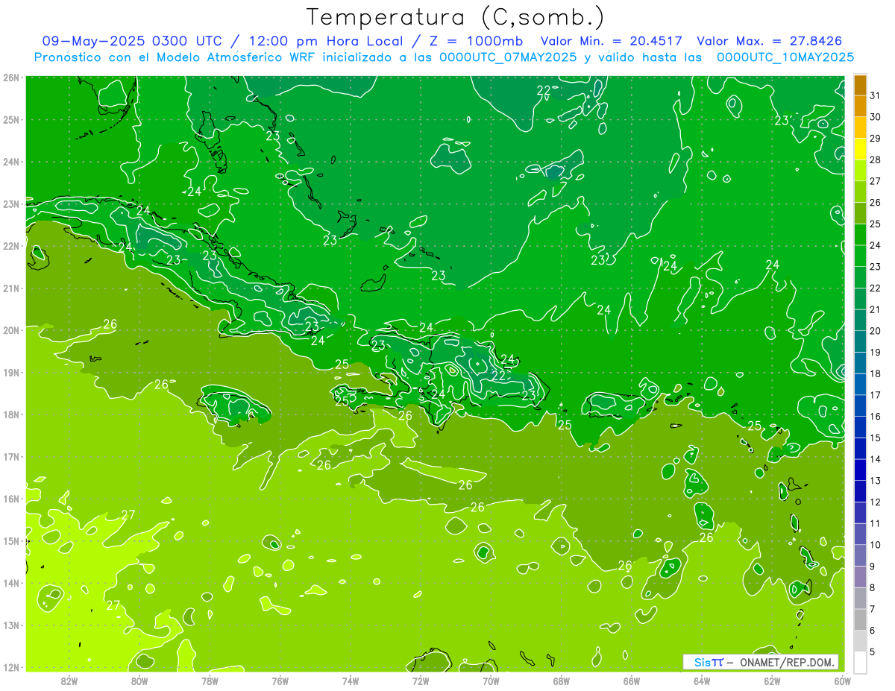Click the 80W longitude axis label
895x691 pixels.
pos(139,680)
